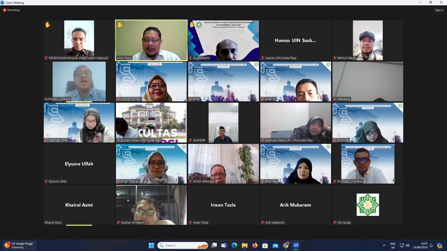This screenshot has height=251, width=447.
Task: Open the ENG UK language switcher
Action: (393, 245)
